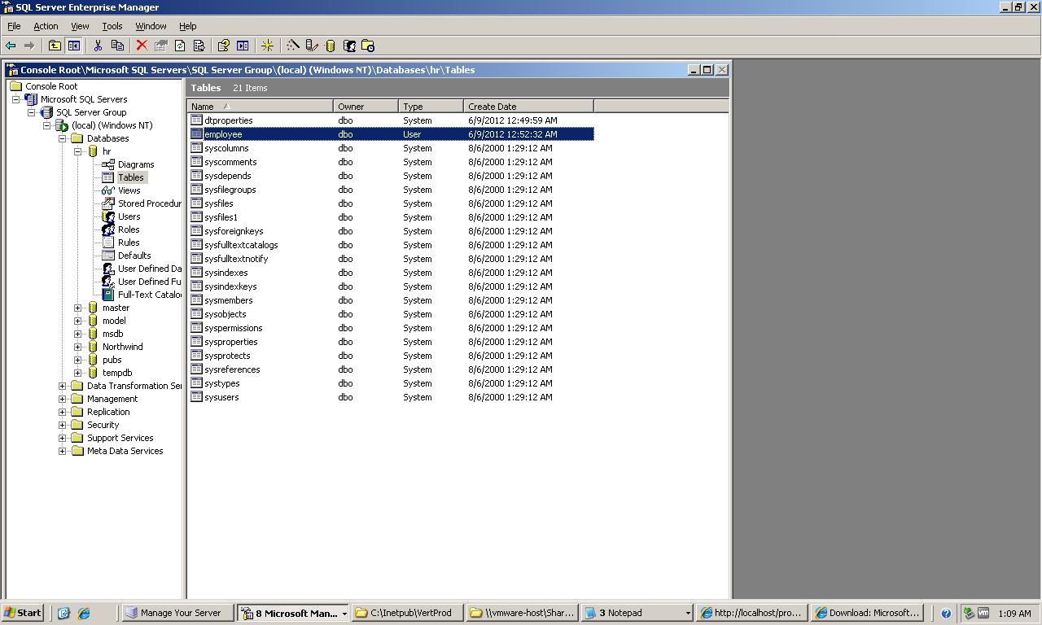
Task: Collapse the hr database node
Action: pyautogui.click(x=78, y=151)
